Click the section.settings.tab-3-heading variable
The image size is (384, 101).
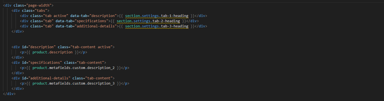157,26
